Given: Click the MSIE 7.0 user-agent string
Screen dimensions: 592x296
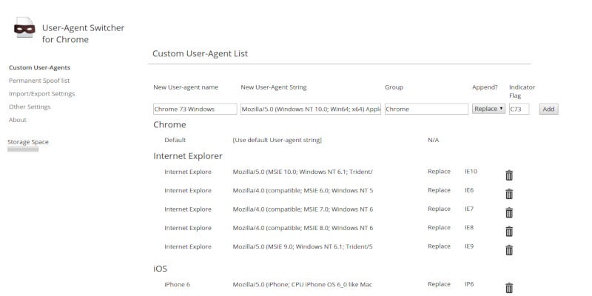Looking at the screenshot, I should pyautogui.click(x=303, y=209).
